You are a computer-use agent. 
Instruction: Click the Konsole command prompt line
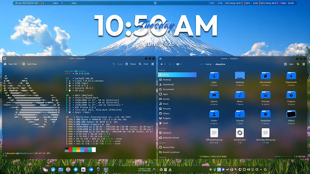click(x=27, y=153)
